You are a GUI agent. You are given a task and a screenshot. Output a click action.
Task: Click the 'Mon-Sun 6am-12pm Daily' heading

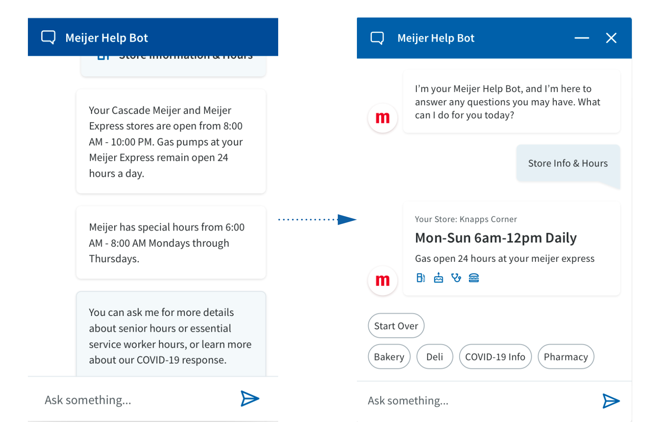(496, 238)
